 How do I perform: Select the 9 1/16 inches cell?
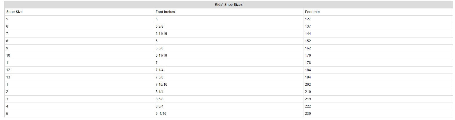click(x=161, y=114)
